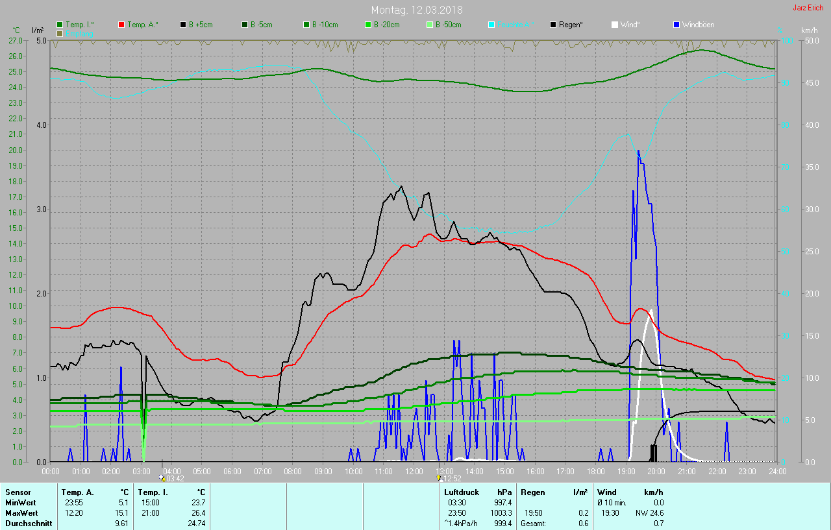Screen dimensions: 831x530
Task: Select the B -10cm legend color box
Action: coord(306,25)
